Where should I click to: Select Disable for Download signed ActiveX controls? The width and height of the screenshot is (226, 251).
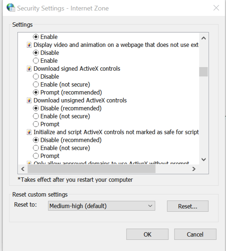tap(36, 76)
